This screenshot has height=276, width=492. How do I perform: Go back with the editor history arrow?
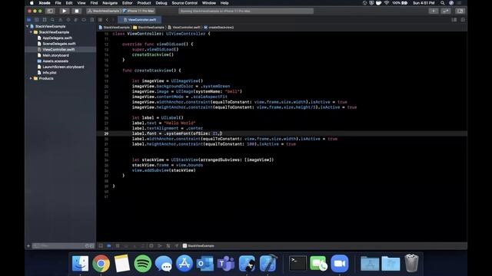(x=108, y=20)
